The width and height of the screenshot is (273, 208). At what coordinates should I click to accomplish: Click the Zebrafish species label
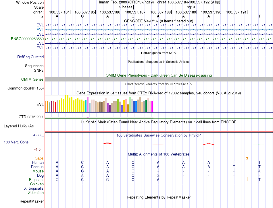click(x=36, y=193)
